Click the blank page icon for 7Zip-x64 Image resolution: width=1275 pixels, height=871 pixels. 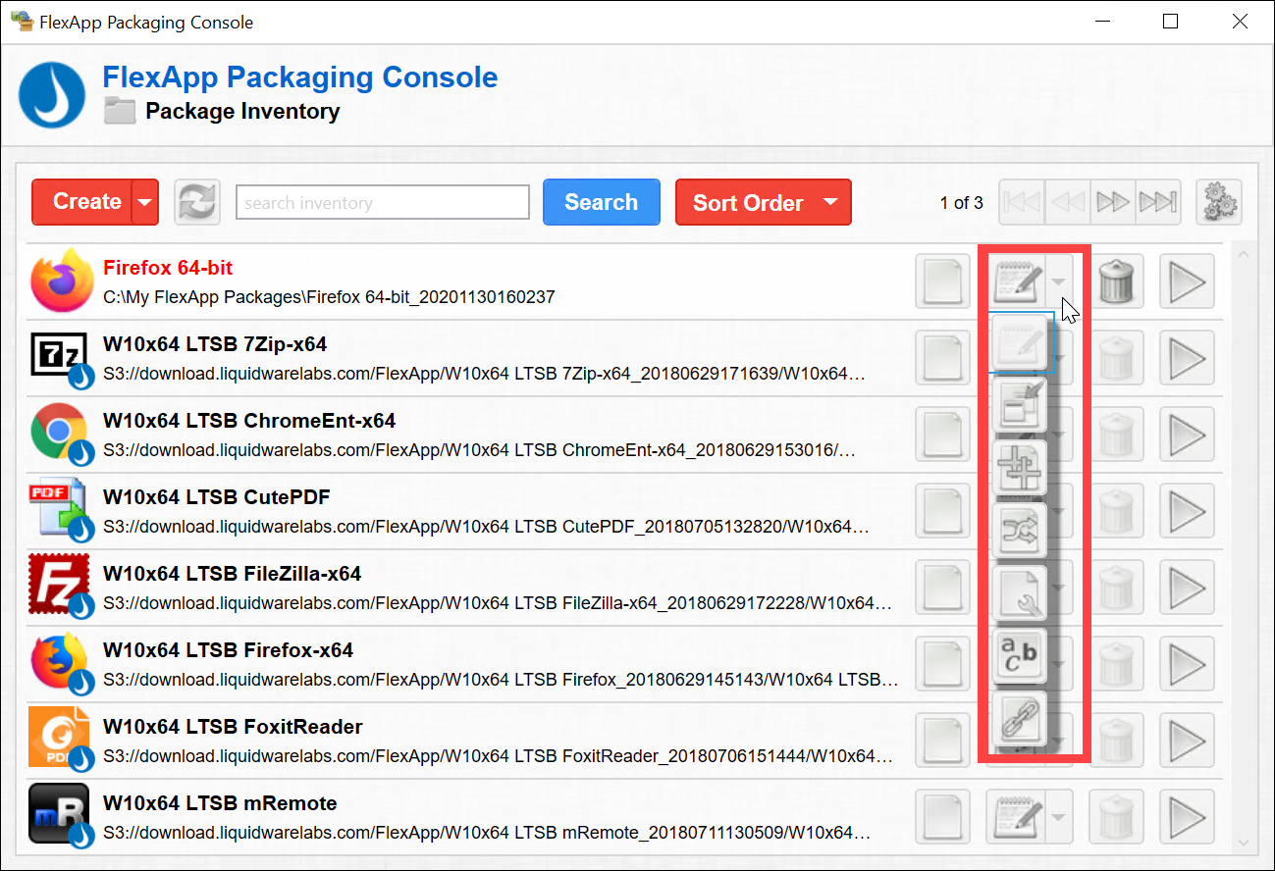coord(942,358)
